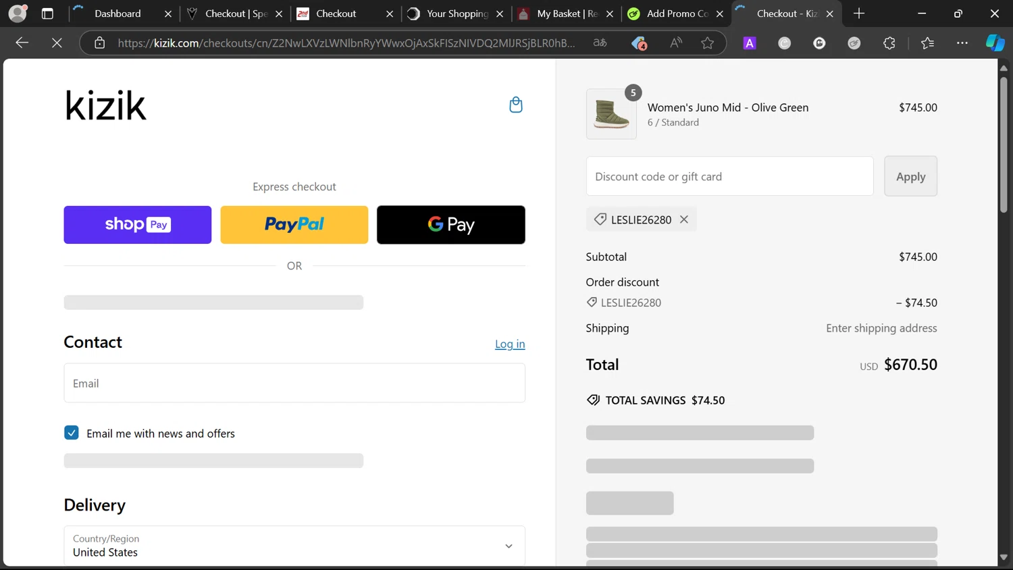Add this page to favorites star
Screen dimensions: 1013x570
[x=707, y=43]
